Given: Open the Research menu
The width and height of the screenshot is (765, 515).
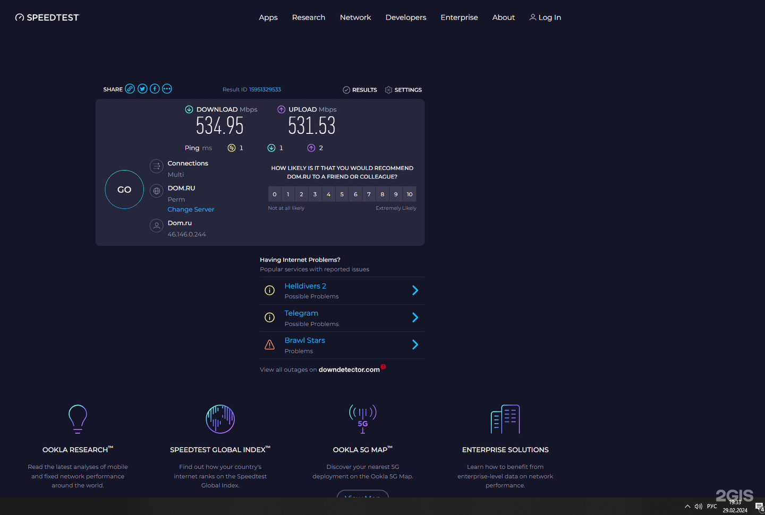Looking at the screenshot, I should (x=309, y=18).
